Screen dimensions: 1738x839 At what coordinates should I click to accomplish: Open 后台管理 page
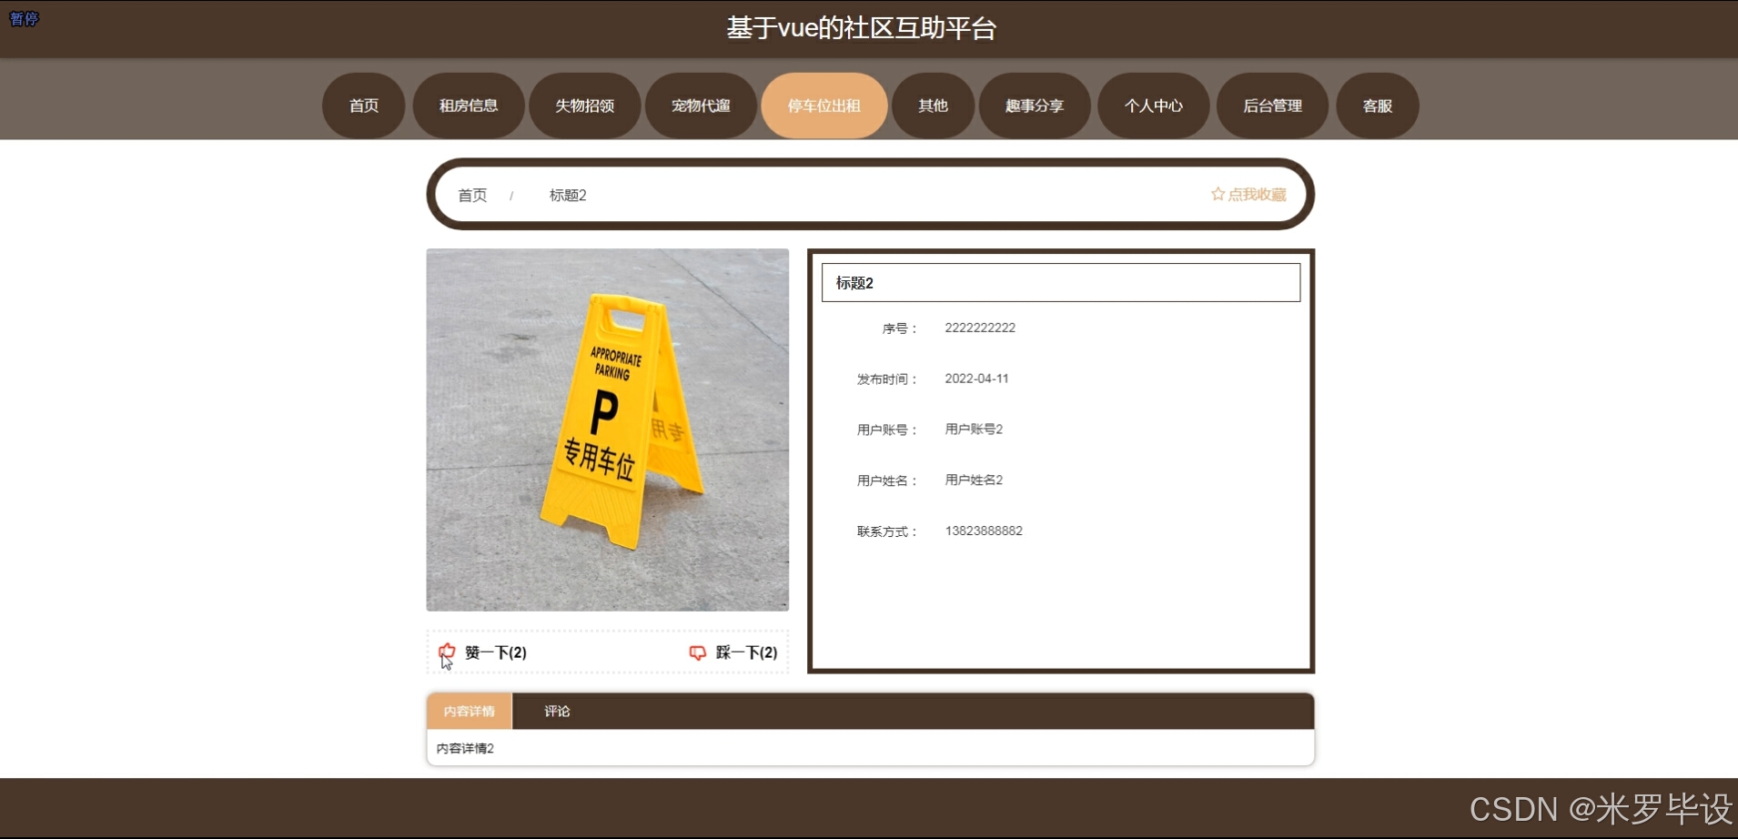(1273, 106)
